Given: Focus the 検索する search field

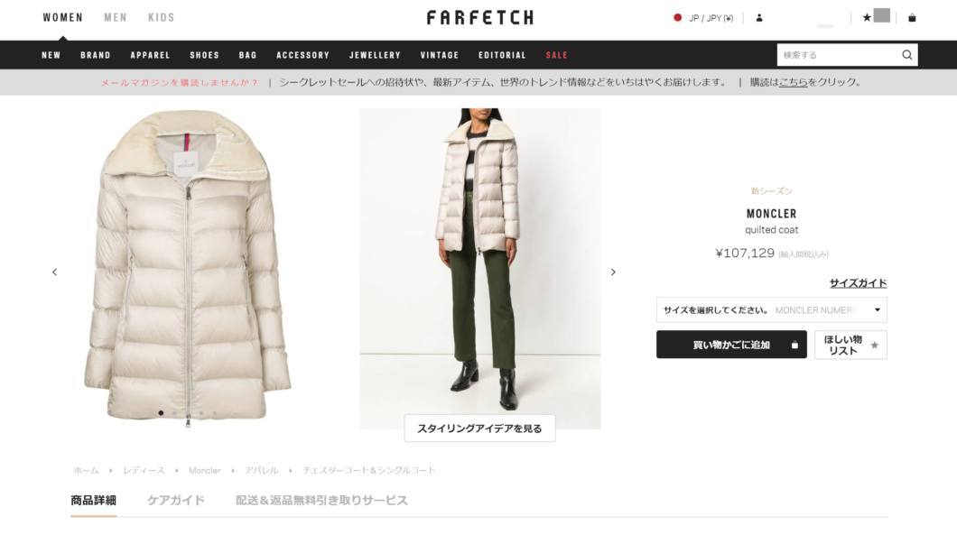Looking at the screenshot, I should point(838,55).
